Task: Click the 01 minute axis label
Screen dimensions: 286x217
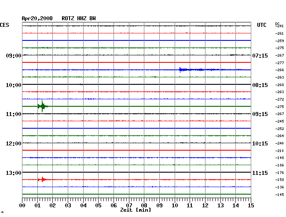Action: [37, 206]
